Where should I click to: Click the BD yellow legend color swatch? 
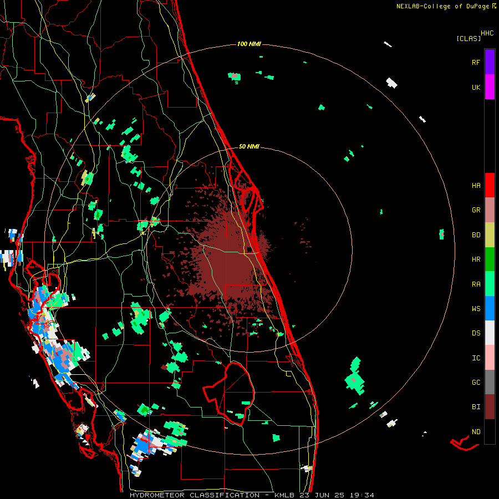(490, 235)
